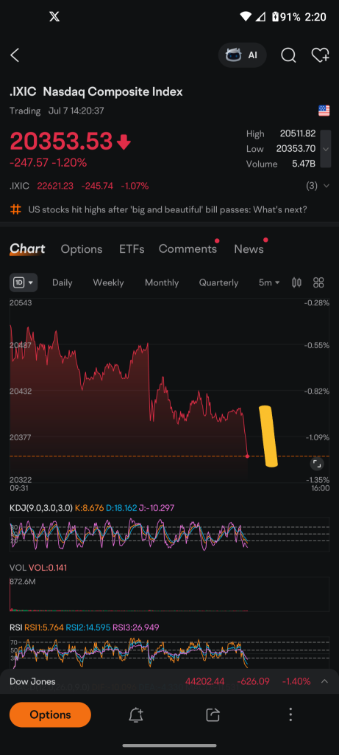Add to watchlist with heart-plus icon
The height and width of the screenshot is (755, 339).
click(x=321, y=55)
